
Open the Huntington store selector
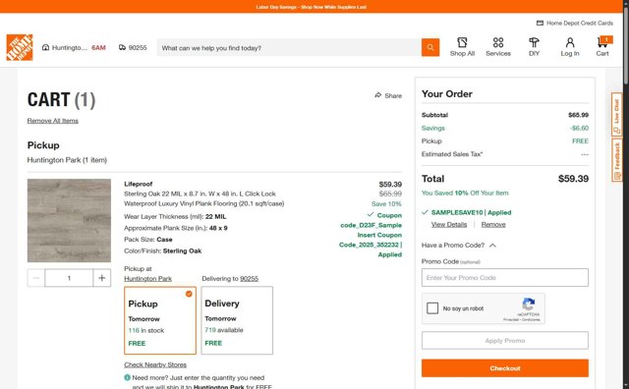[74, 48]
